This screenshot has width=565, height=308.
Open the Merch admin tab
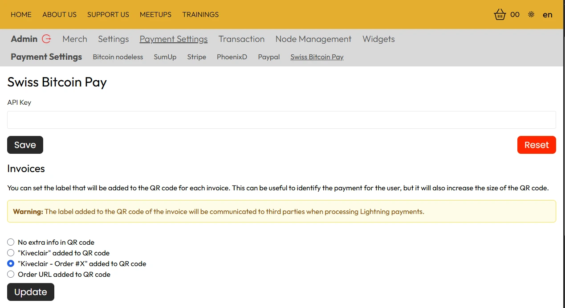75,39
